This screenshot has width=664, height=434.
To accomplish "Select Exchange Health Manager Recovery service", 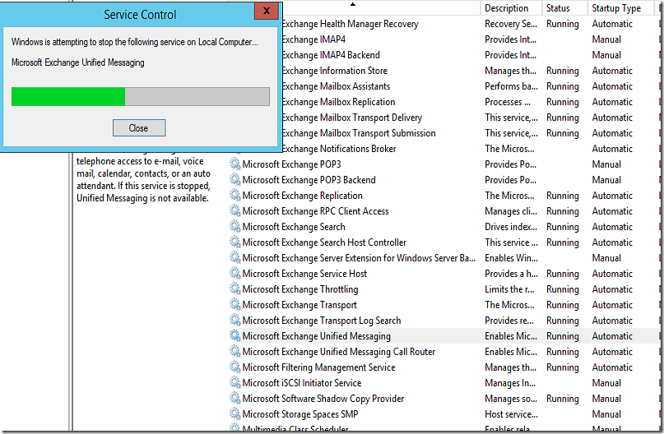I will coord(351,24).
